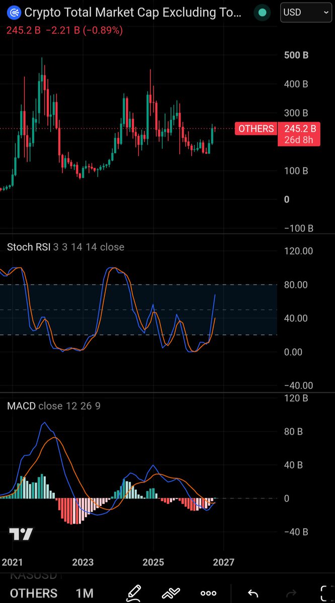
Task: Tap the 500 B price axis label
Action: click(296, 55)
